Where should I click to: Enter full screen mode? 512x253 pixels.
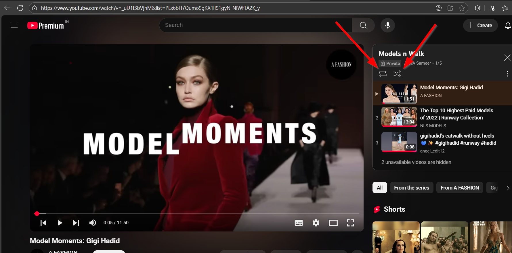click(x=350, y=223)
